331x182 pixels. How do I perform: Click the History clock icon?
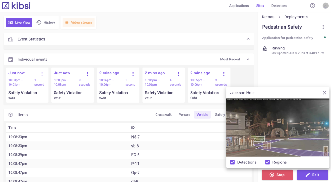coord(38,22)
